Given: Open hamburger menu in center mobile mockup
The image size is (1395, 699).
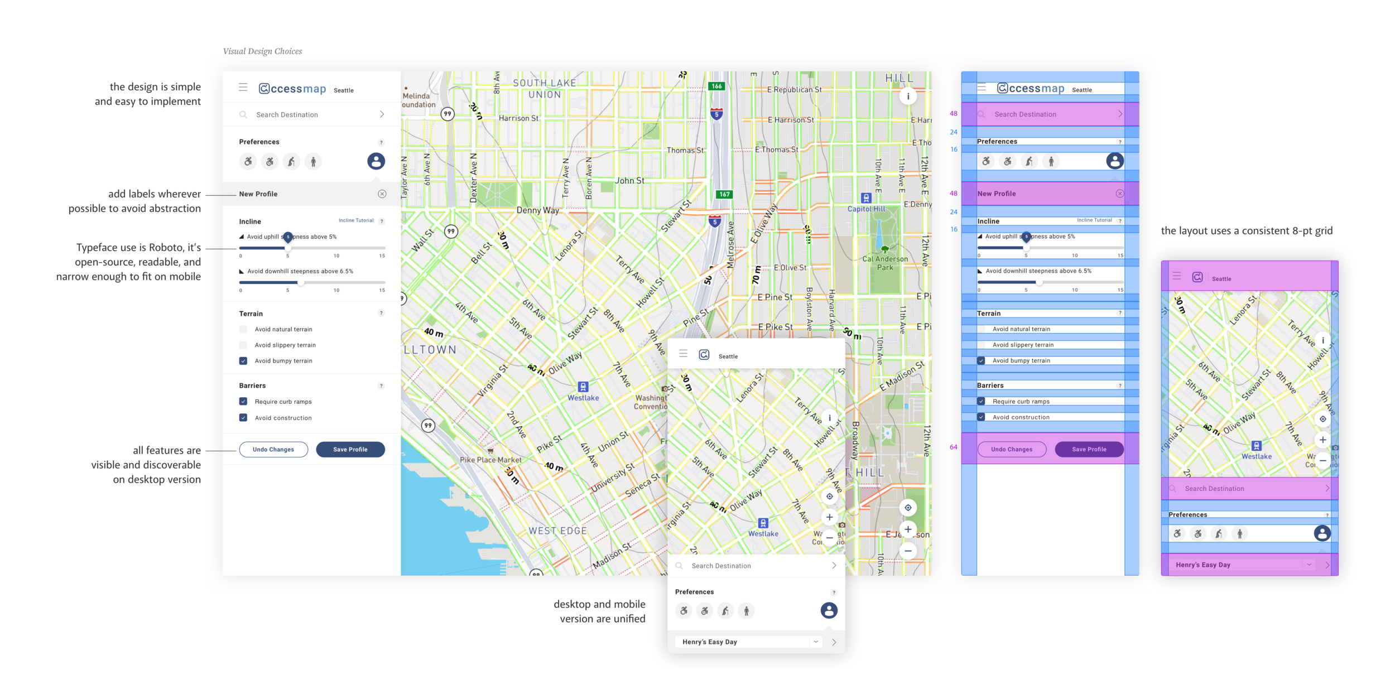Looking at the screenshot, I should (683, 354).
